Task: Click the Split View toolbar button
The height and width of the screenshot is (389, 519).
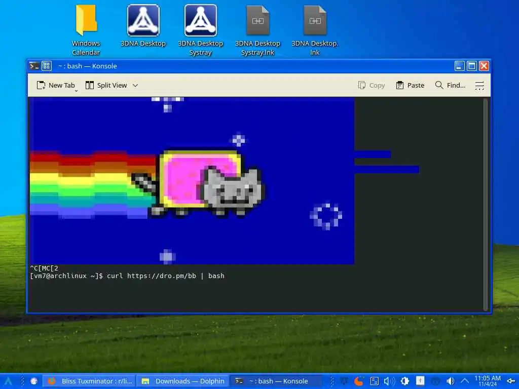Action: (x=106, y=85)
